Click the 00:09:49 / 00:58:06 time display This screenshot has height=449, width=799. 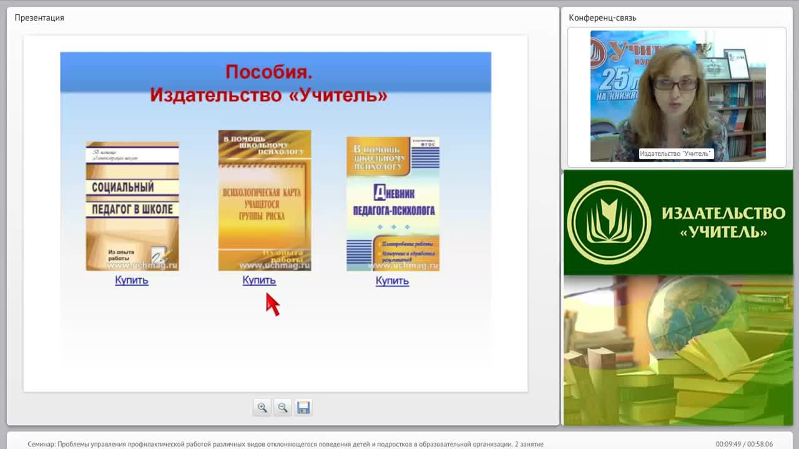(744, 444)
